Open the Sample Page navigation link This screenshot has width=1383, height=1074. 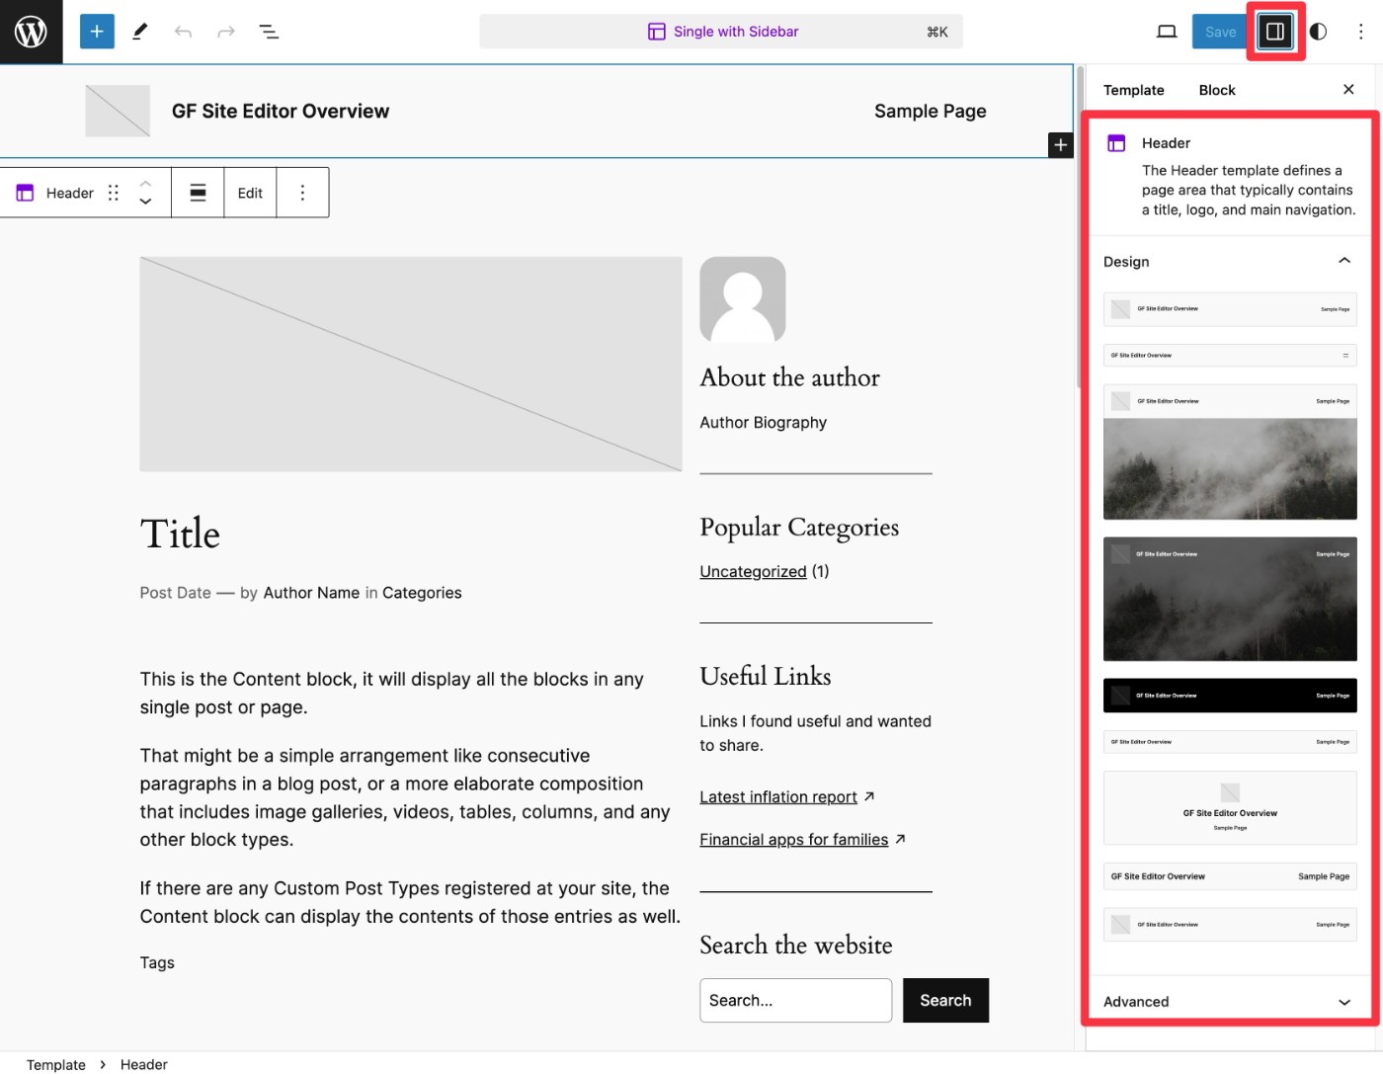(930, 111)
